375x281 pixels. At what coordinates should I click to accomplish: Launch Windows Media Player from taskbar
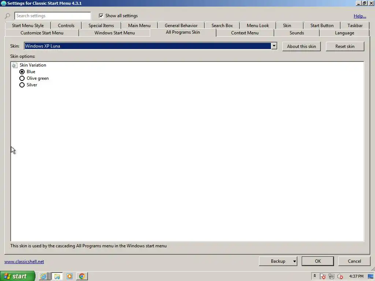click(x=69, y=276)
